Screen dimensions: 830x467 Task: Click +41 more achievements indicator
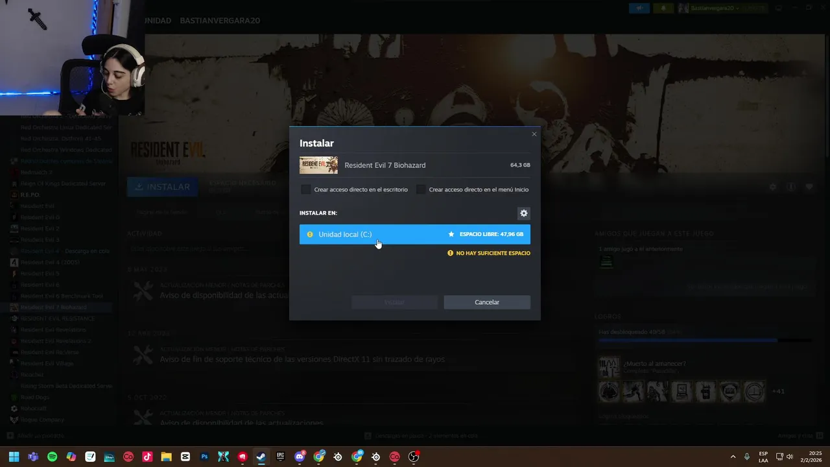[x=778, y=391]
